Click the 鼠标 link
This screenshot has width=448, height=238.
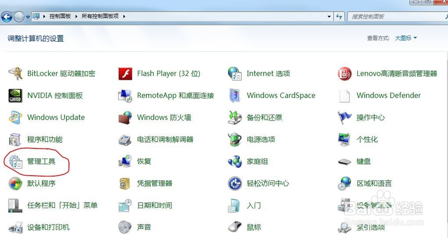[254, 227]
